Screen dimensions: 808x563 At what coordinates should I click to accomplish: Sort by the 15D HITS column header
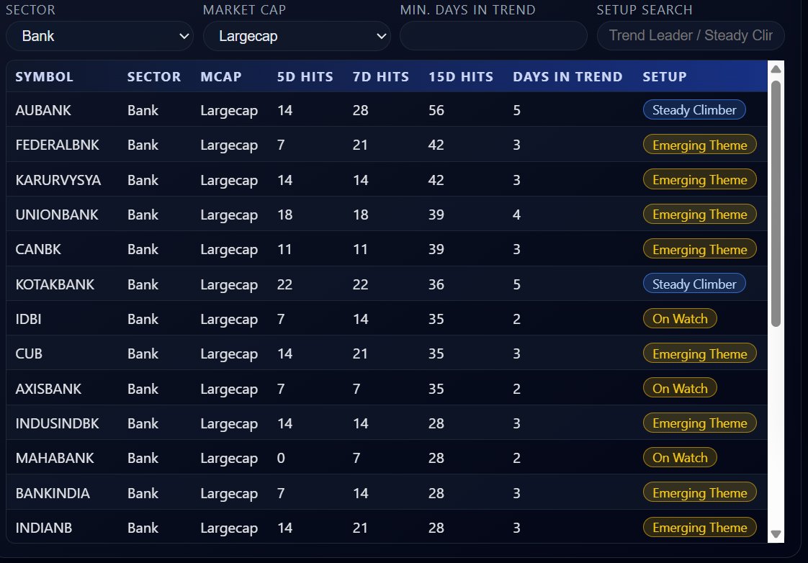pyautogui.click(x=461, y=77)
